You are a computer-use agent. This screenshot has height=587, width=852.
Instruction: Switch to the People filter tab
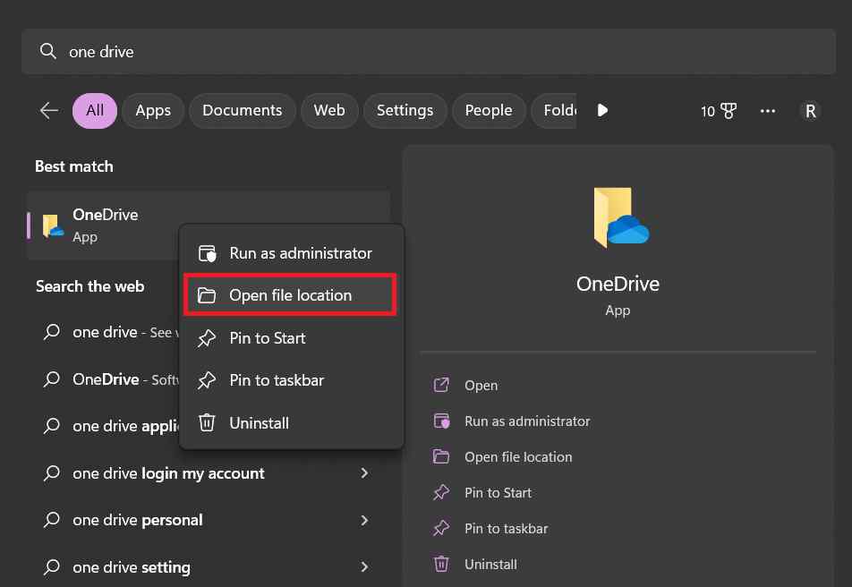coord(489,110)
